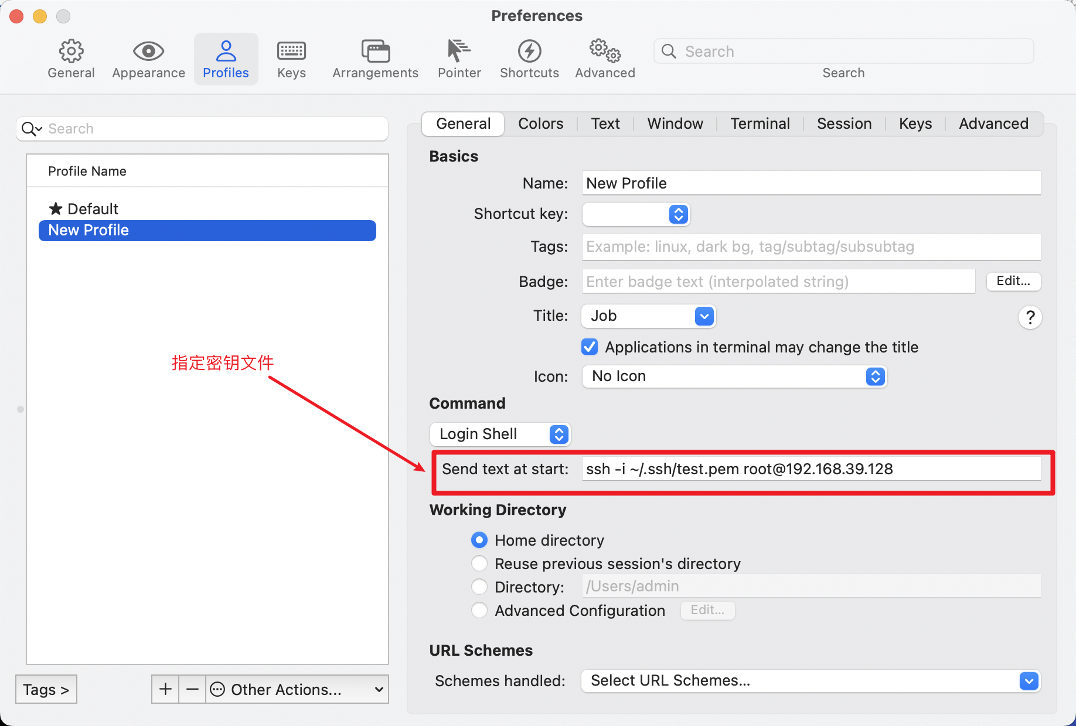Click magnifier icon in profile search
1076x726 pixels.
click(32, 129)
